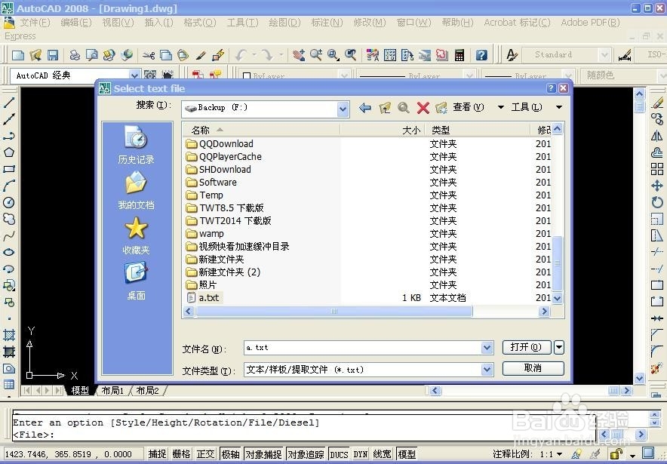
Task: Switch to the 布局2 tab
Action: tap(148, 390)
